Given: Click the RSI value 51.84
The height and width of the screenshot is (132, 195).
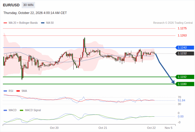Looking at the screenshot, I should click(182, 100).
